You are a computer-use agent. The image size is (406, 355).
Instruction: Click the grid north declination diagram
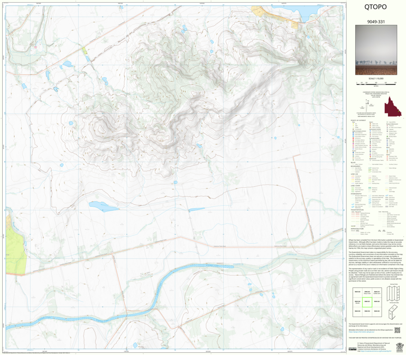click(x=367, y=105)
